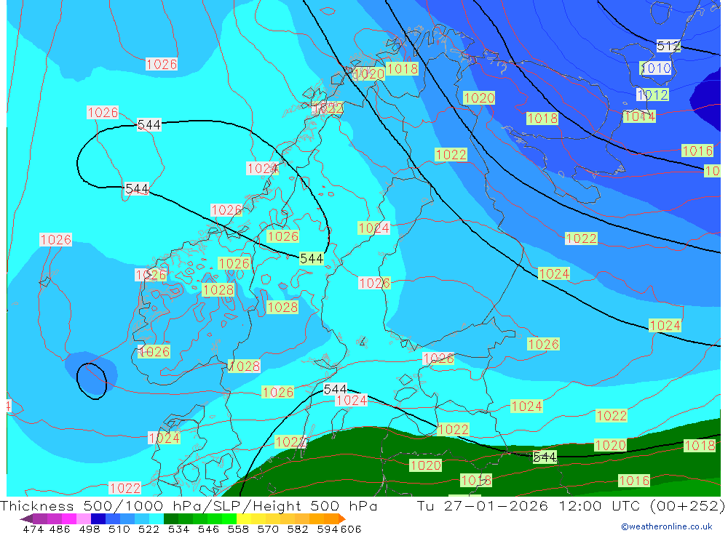Select the bright magenta legend swatch

[x=68, y=518]
